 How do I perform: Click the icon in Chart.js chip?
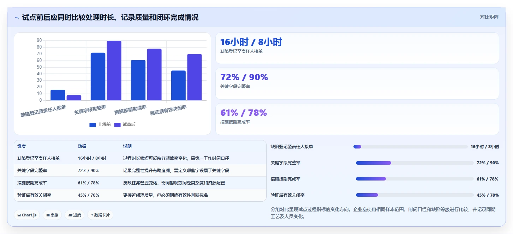(x=19, y=215)
